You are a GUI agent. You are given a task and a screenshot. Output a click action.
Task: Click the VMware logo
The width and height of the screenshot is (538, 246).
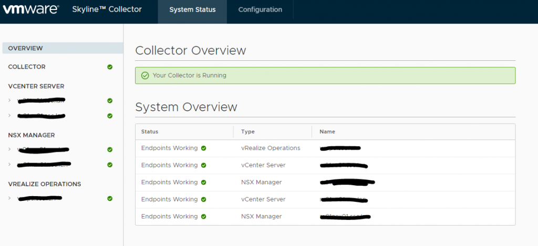coord(31,9)
